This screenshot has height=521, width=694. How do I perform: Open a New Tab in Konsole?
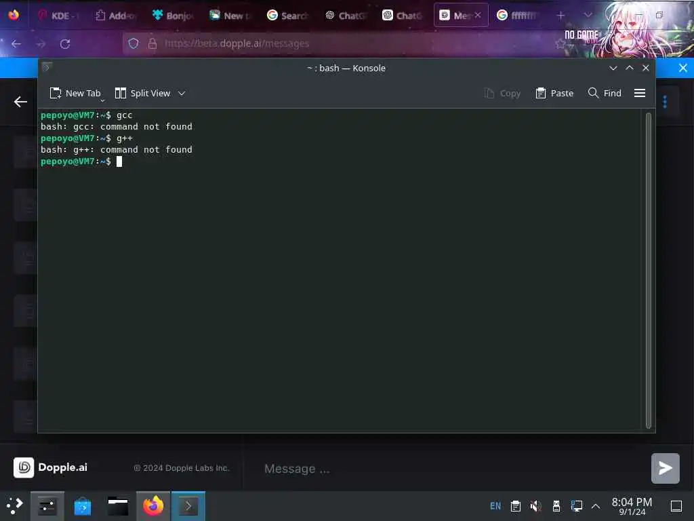75,93
